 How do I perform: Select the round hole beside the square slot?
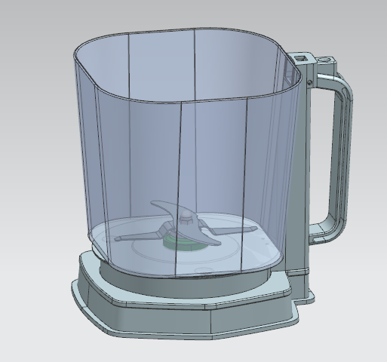324,60
